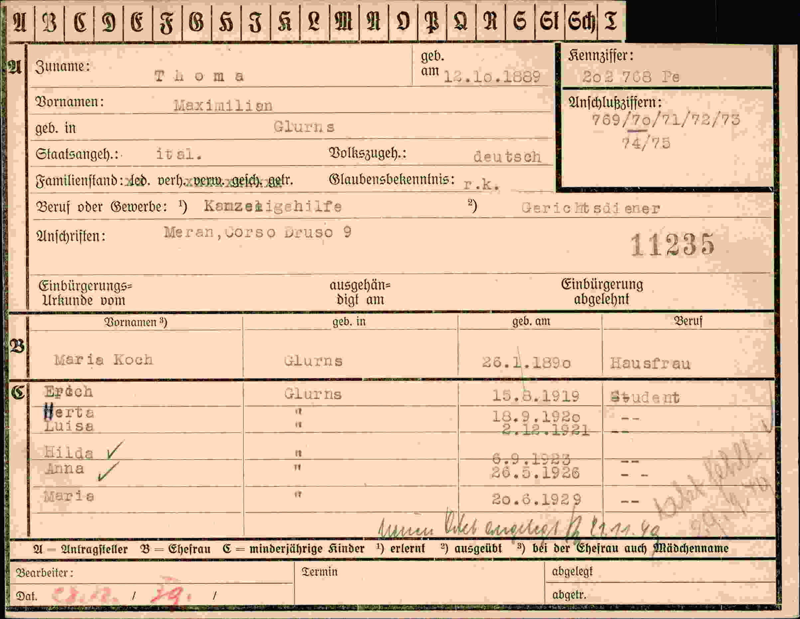This screenshot has width=800, height=619.
Task: Click 'Einbürgerungs-Urkunde vom' label
Action: (85, 293)
